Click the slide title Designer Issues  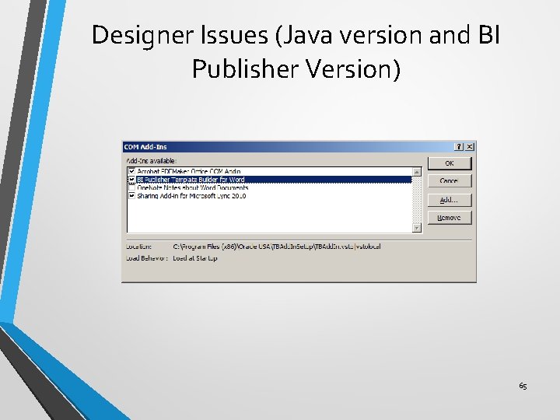[296, 51]
